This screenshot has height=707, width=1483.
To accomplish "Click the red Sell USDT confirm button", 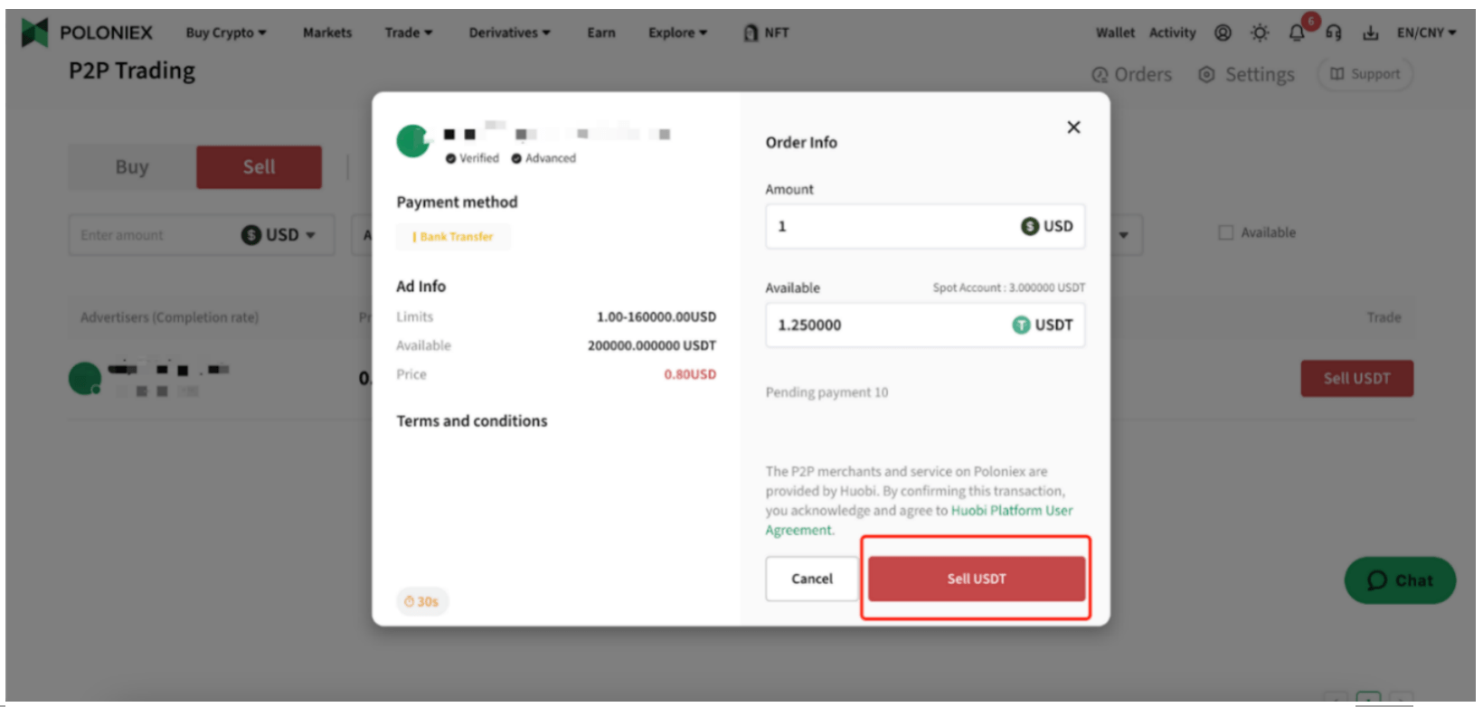I will click(976, 579).
